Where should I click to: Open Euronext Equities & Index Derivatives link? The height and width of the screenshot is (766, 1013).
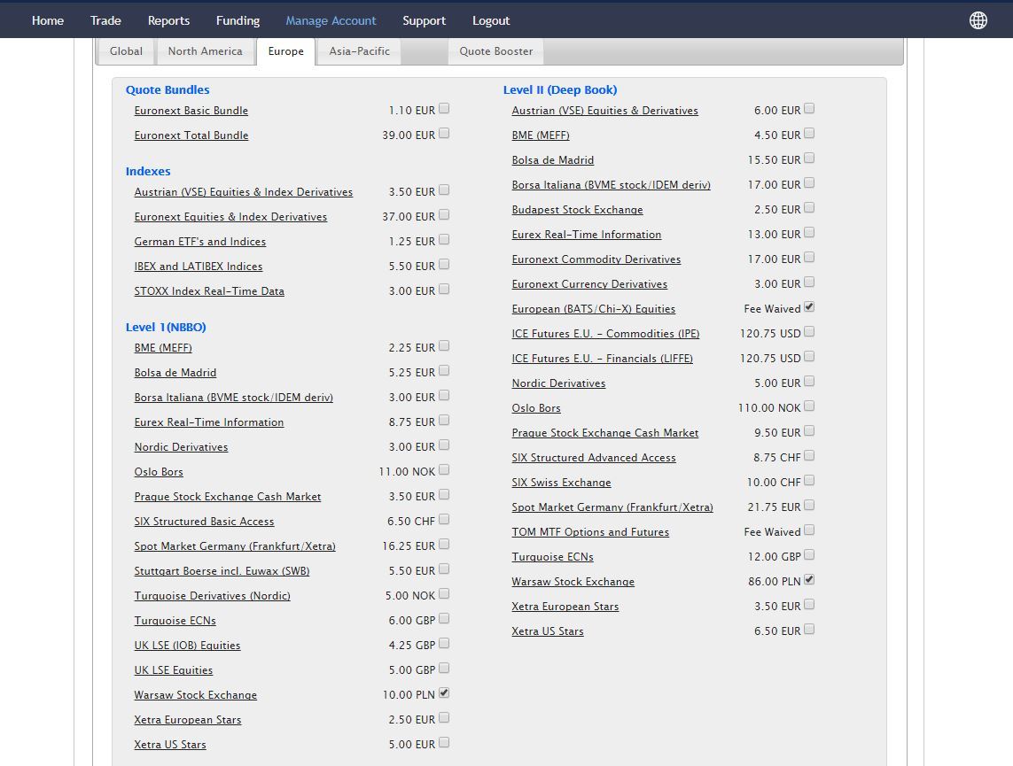[230, 217]
